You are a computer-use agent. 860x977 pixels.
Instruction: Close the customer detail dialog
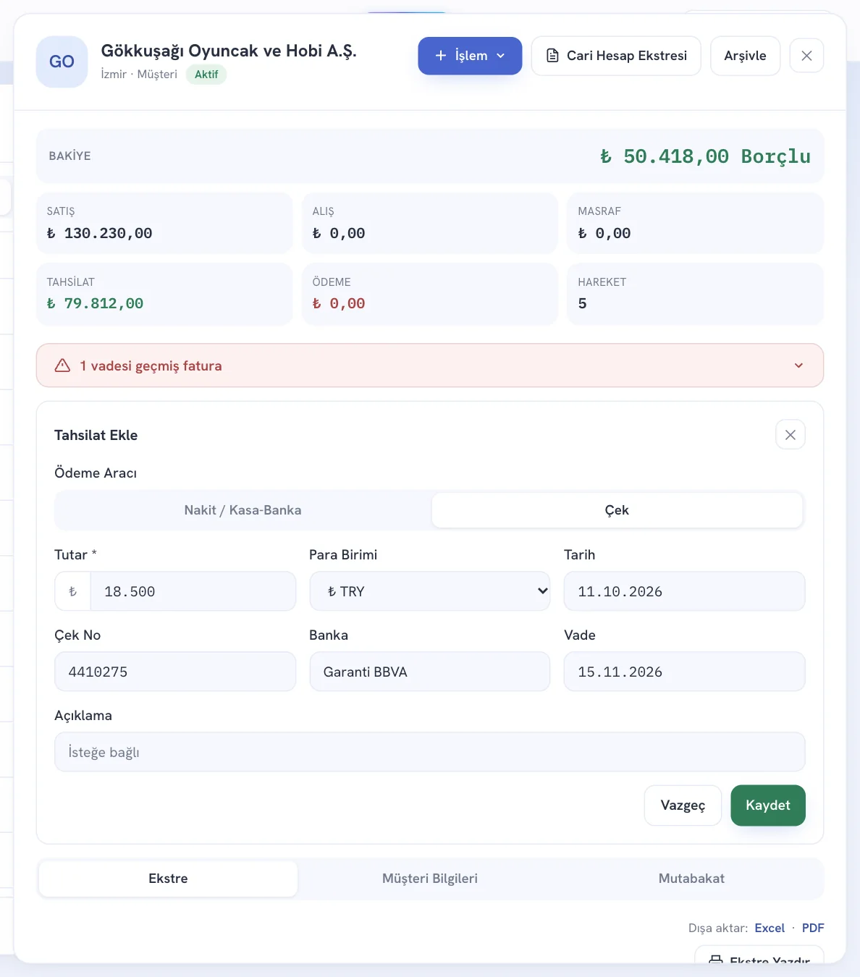tap(806, 56)
